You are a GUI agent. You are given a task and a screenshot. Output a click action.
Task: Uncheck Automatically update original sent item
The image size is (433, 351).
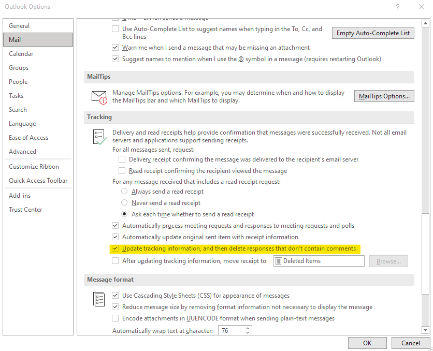pyautogui.click(x=115, y=237)
